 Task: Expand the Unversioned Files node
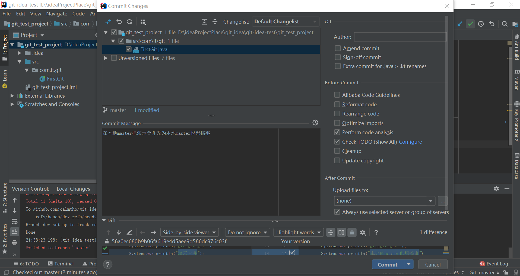point(106,58)
